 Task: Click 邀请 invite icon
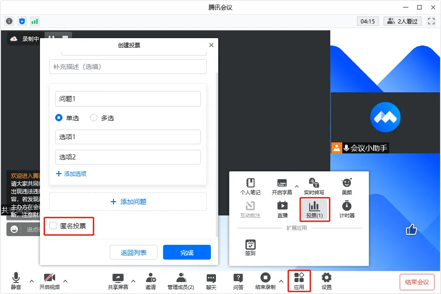[x=151, y=281]
